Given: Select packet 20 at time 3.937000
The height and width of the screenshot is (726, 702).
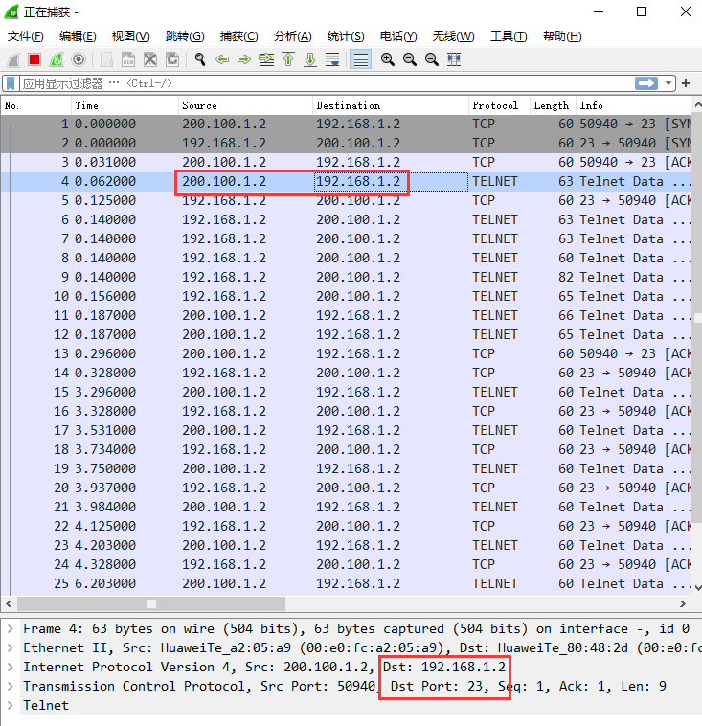Looking at the screenshot, I should tap(346, 488).
